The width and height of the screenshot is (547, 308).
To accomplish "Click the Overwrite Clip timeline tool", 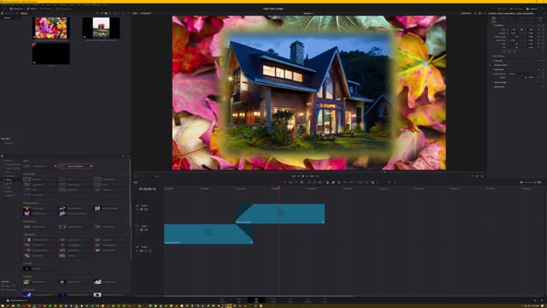I will pos(315,182).
